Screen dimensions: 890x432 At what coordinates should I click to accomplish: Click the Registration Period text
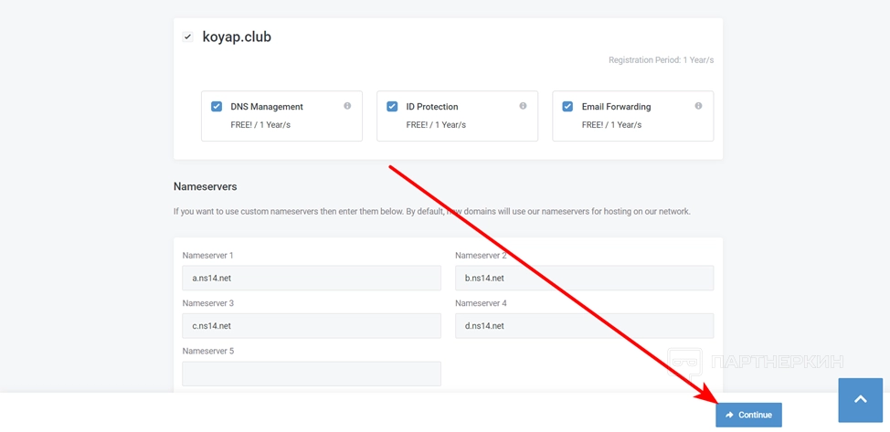click(x=661, y=60)
